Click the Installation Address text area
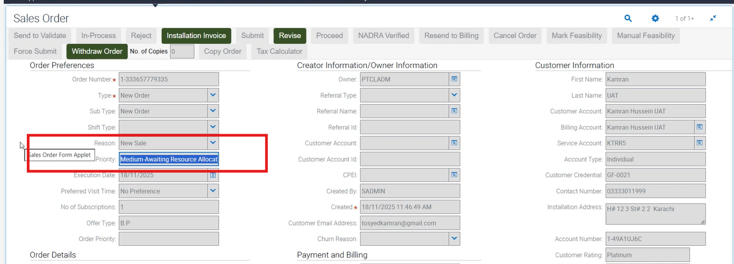The width and height of the screenshot is (734, 264). tap(655, 214)
